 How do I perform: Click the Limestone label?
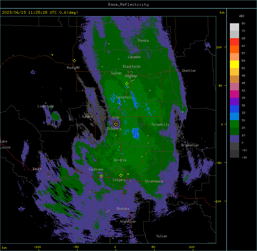[46, 106]
